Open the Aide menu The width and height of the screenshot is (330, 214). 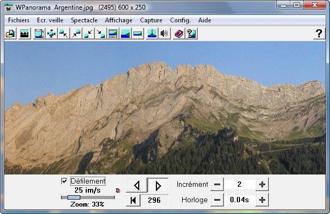coord(205,20)
